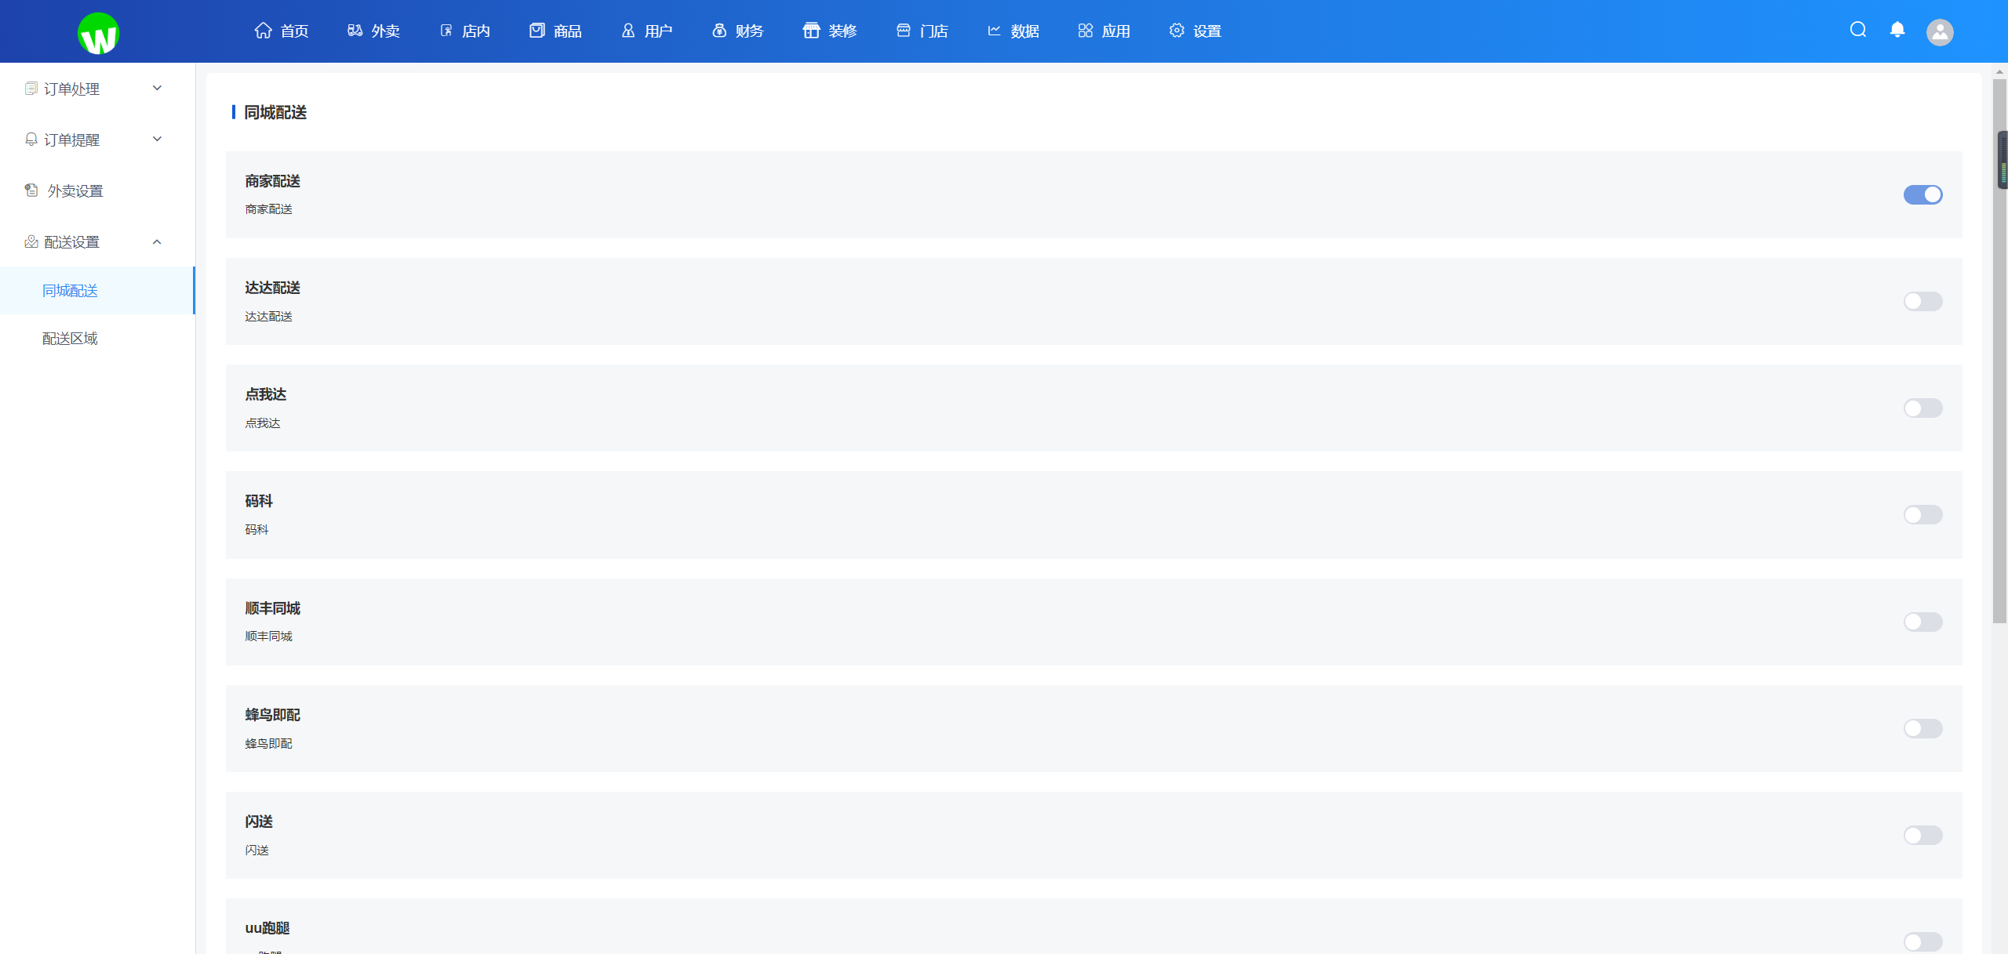Click the shop icon beside 装修

point(811,31)
